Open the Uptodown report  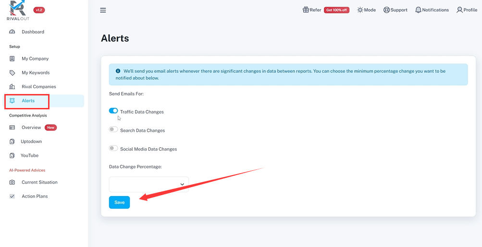click(x=31, y=141)
